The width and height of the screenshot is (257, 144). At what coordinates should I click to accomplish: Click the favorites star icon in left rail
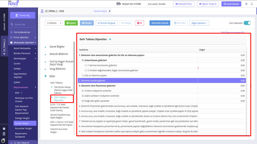pos(4,129)
